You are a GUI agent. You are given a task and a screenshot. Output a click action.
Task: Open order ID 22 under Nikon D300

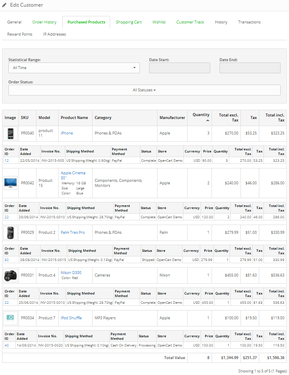coord(7,303)
